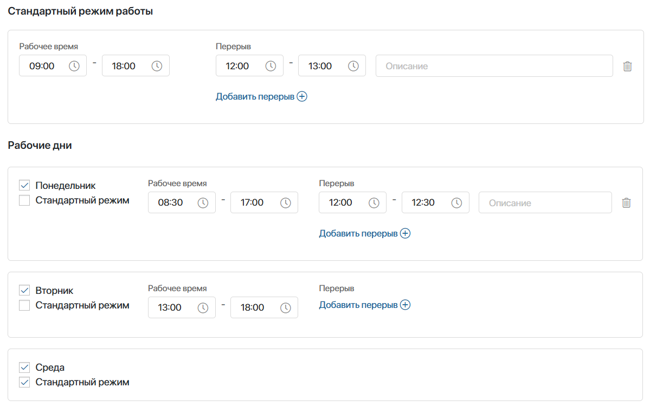The height and width of the screenshot is (407, 650).
Task: Open clock picker for Monday 08:30 start
Action: [203, 203]
